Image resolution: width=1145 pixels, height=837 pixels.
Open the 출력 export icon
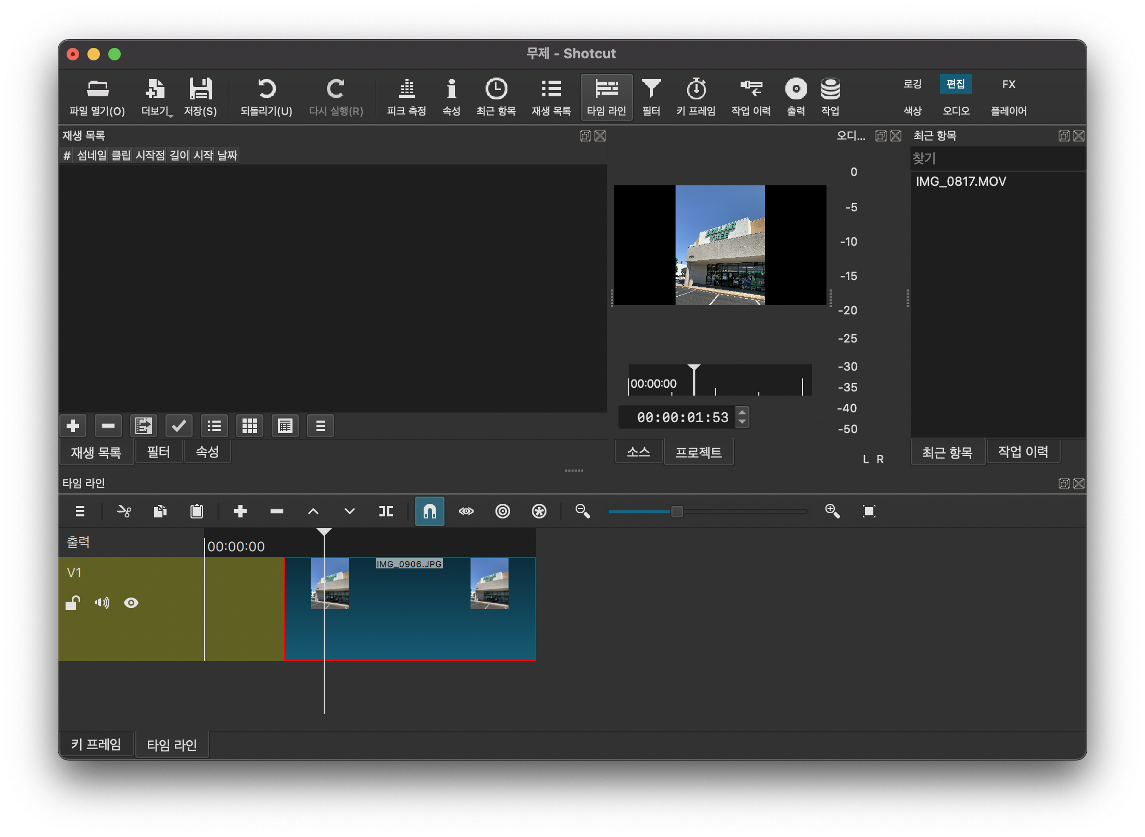click(796, 97)
